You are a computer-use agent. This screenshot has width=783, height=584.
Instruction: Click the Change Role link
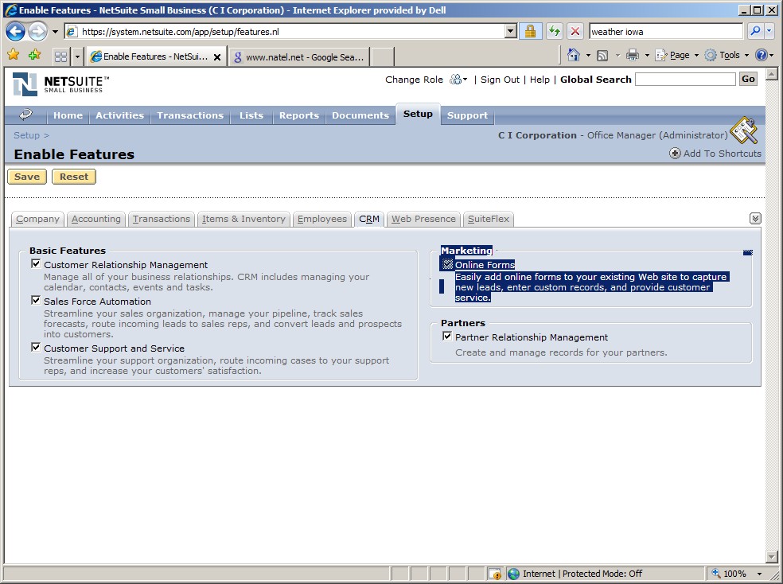pyautogui.click(x=414, y=80)
